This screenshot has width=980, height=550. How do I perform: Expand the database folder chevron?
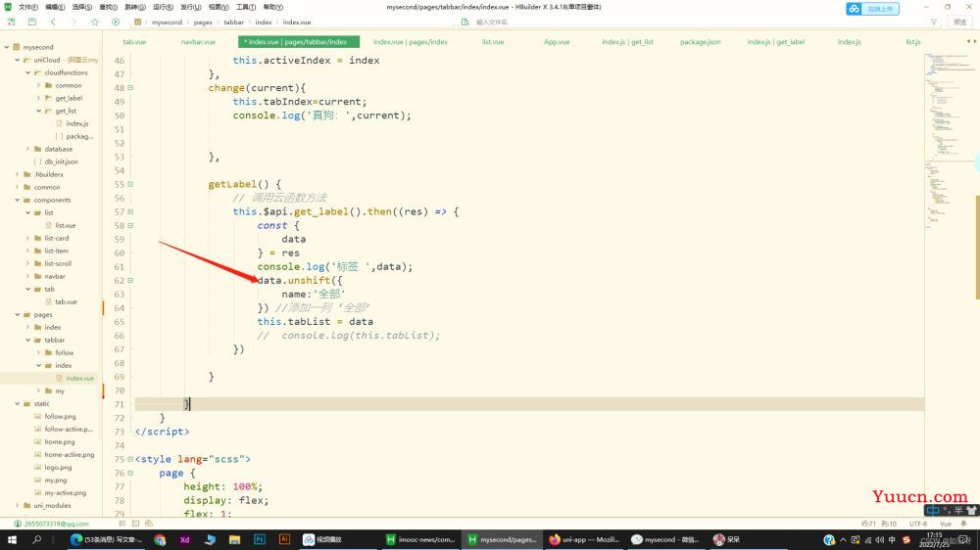[28, 149]
